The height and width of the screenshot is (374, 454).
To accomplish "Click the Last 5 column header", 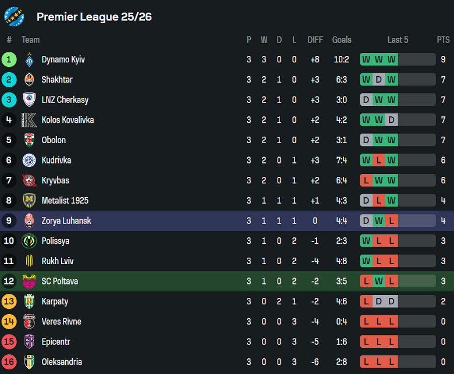I will tap(398, 40).
